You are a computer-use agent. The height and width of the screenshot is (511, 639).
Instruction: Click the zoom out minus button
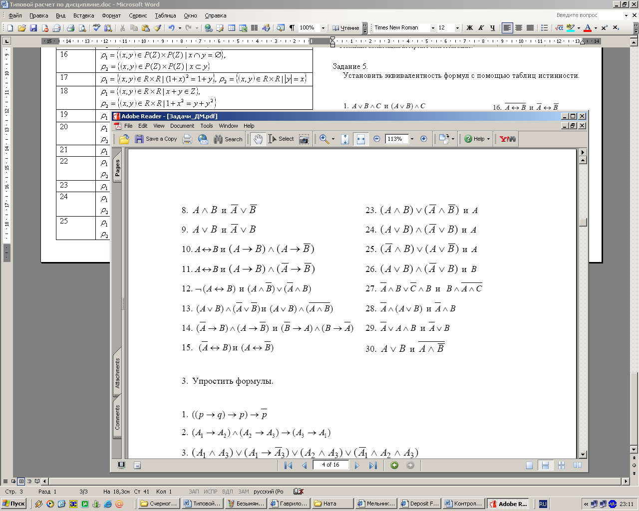click(x=377, y=139)
